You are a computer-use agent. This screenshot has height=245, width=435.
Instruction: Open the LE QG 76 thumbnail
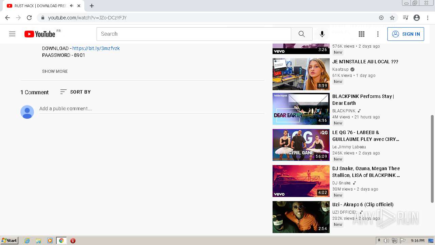pos(301,145)
